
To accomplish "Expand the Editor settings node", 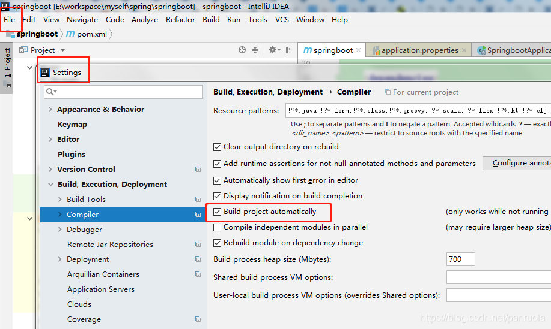I will (50, 140).
